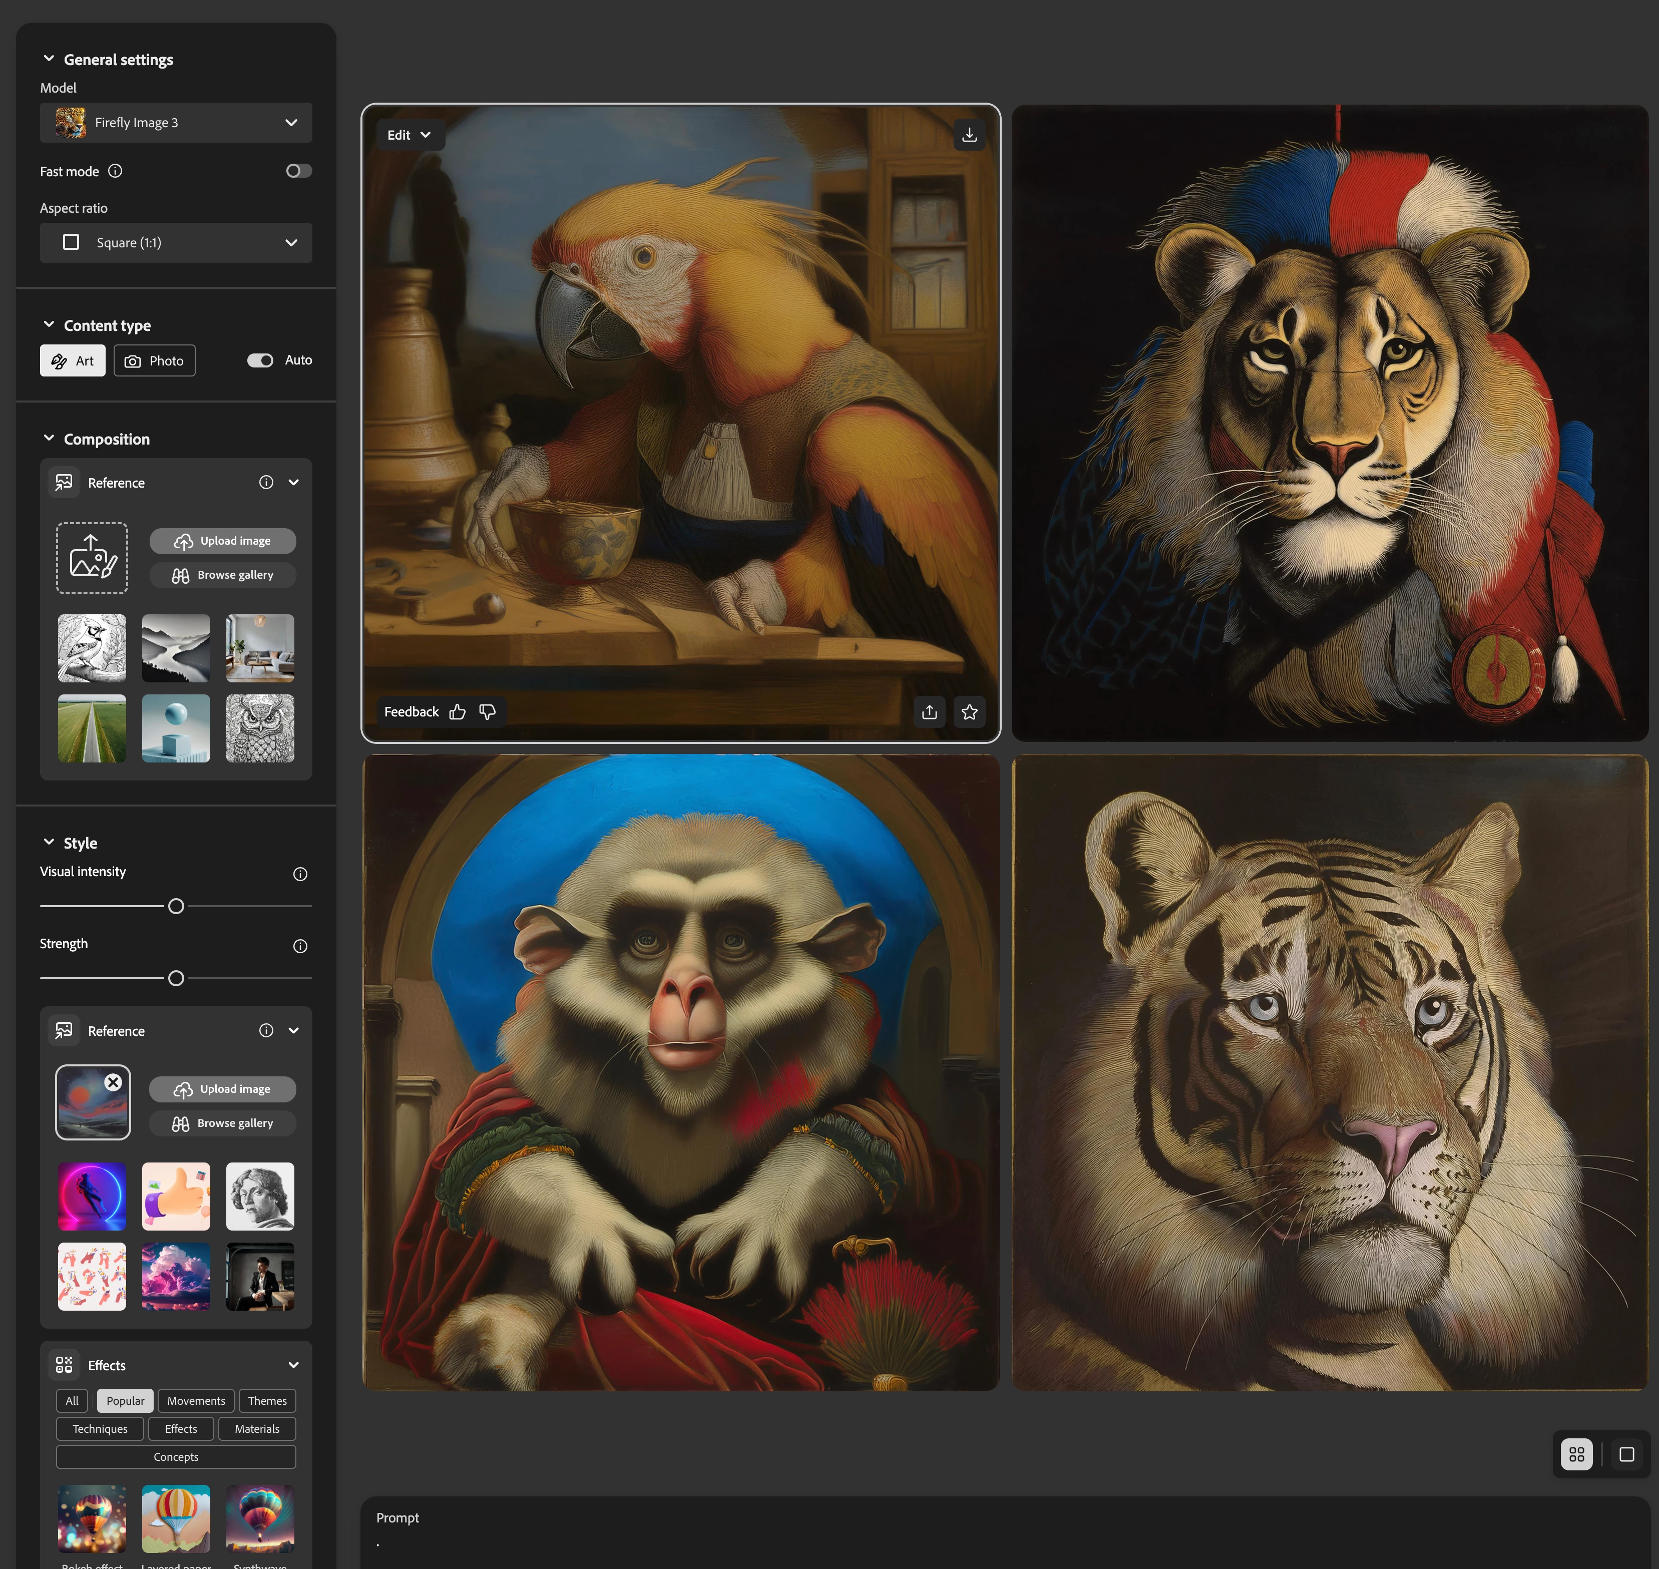Click Upload image in Composition reference
Viewport: 1659px width, 1569px height.
point(222,541)
